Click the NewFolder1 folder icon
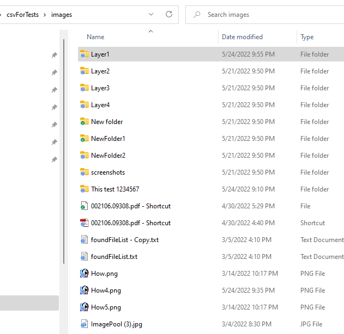 [x=85, y=138]
